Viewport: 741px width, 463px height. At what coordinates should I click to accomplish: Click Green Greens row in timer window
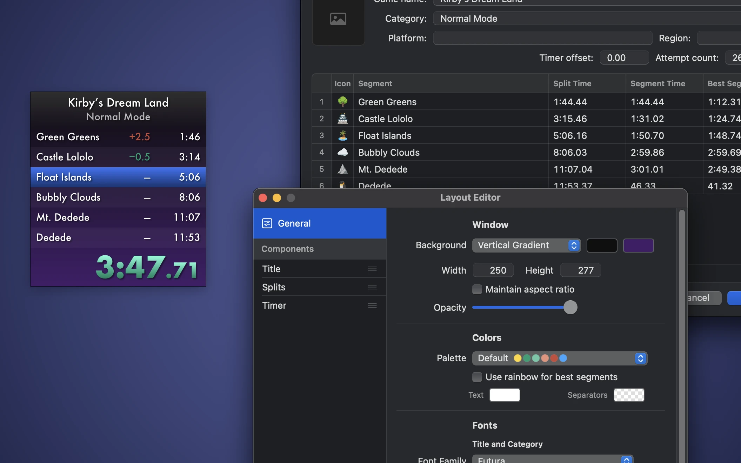(x=118, y=137)
